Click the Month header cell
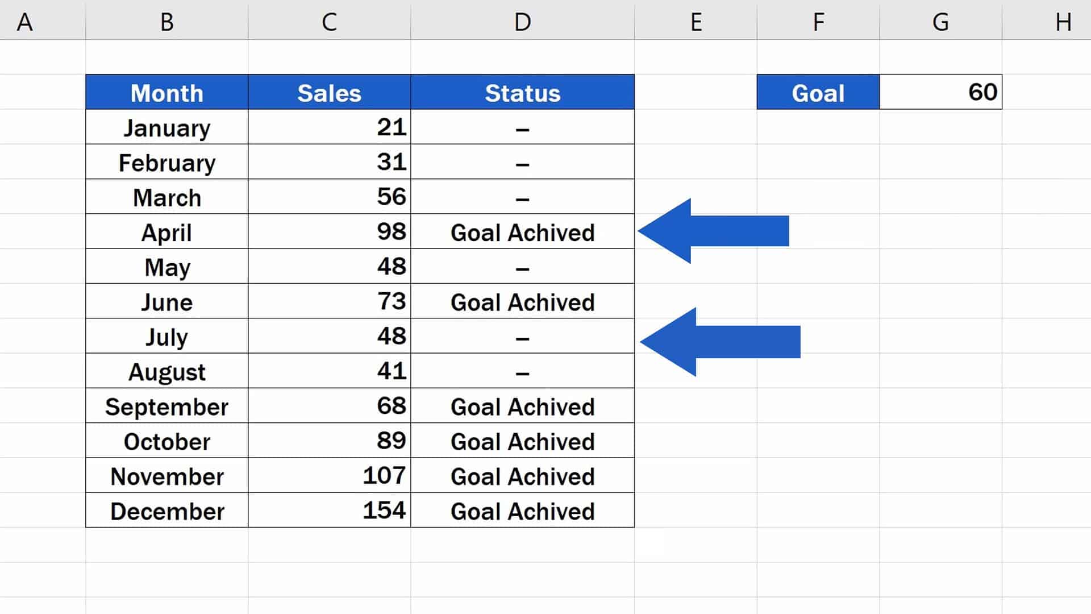The height and width of the screenshot is (614, 1091). [x=166, y=92]
